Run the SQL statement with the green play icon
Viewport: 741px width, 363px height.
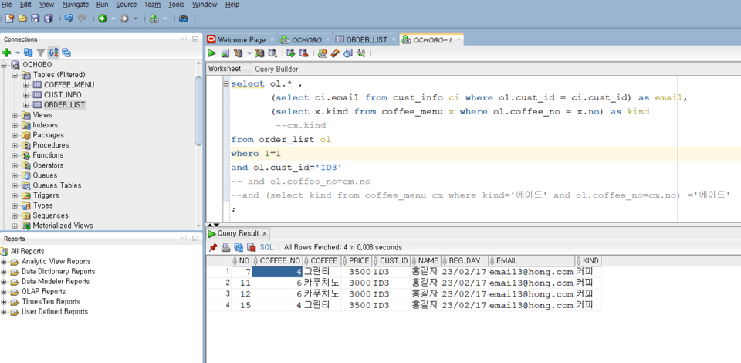point(211,53)
